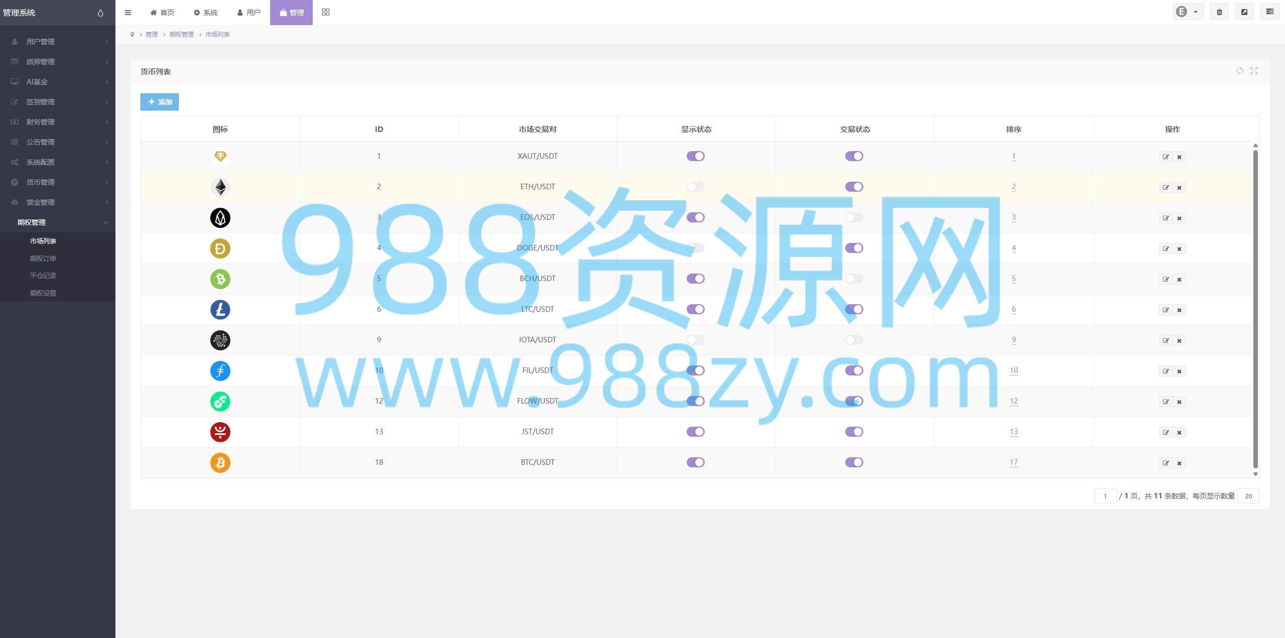The height and width of the screenshot is (638, 1285).
Task: Open the user avatar dropdown
Action: pos(1187,12)
